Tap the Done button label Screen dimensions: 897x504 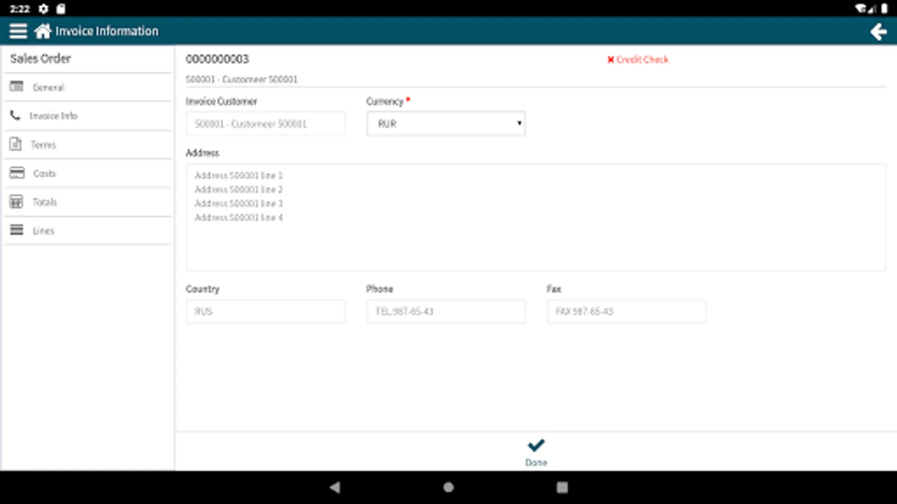click(x=536, y=463)
